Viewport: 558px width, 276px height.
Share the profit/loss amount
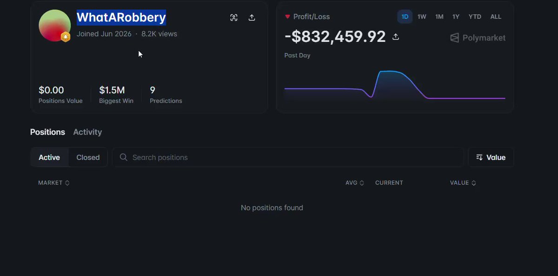(x=396, y=37)
